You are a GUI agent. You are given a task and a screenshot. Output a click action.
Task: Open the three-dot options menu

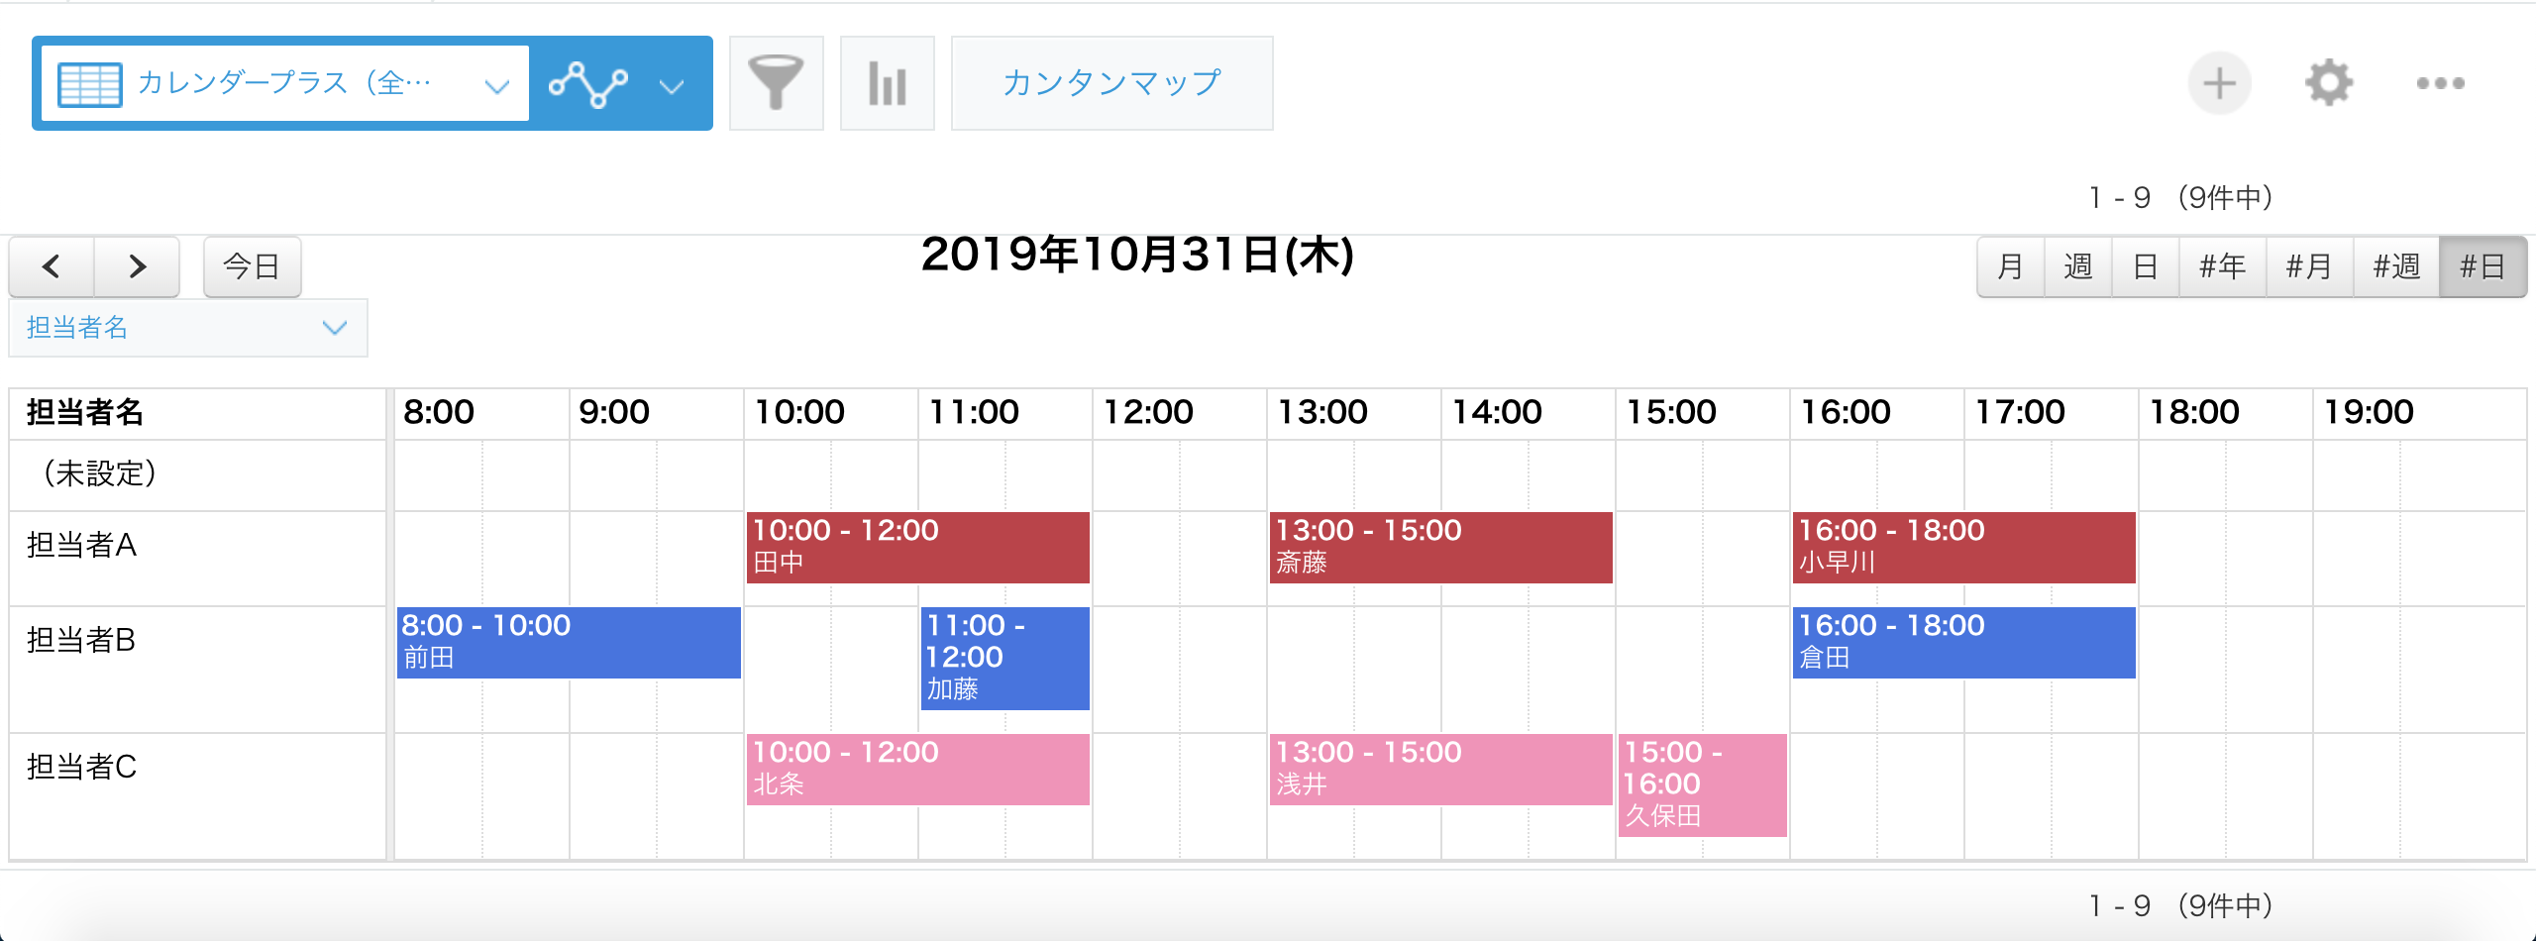point(2440,83)
